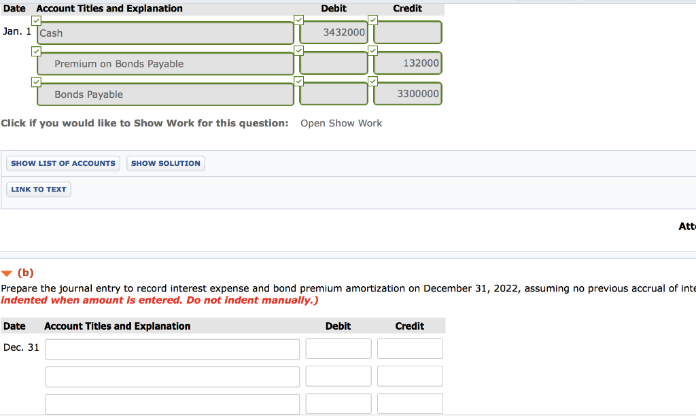Open Show Work for this question
The image size is (696, 416).
tap(341, 123)
